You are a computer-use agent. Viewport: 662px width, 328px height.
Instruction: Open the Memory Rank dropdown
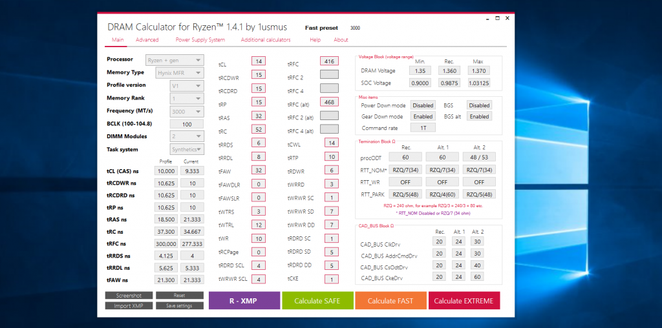(x=187, y=99)
